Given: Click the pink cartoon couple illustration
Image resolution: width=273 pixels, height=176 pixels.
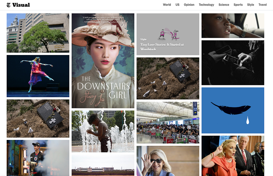Looking at the screenshot, I should point(169,34).
